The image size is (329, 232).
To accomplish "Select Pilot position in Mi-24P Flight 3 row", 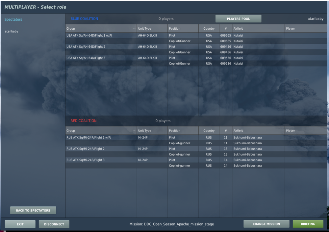I will [172, 160].
